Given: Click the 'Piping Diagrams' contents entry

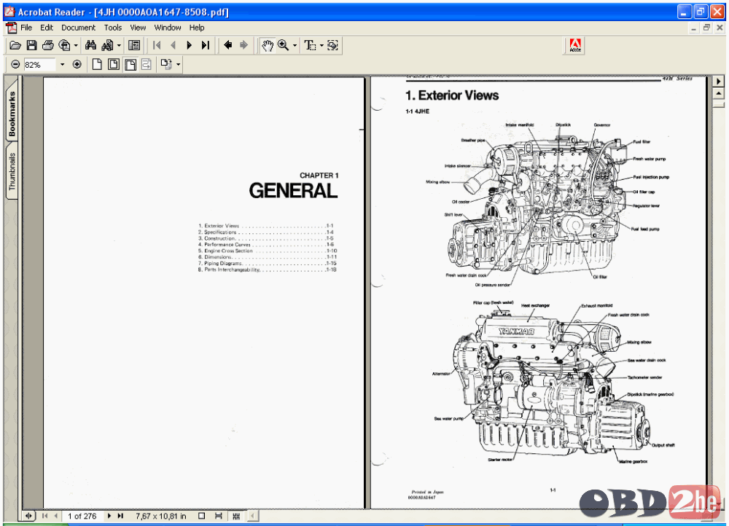Looking at the screenshot, I should [x=222, y=263].
